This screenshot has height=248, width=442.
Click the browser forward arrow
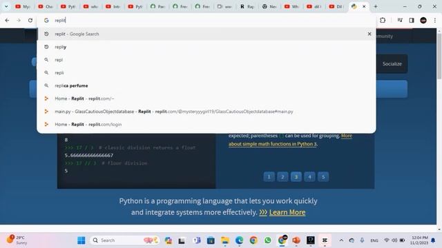coord(19,20)
